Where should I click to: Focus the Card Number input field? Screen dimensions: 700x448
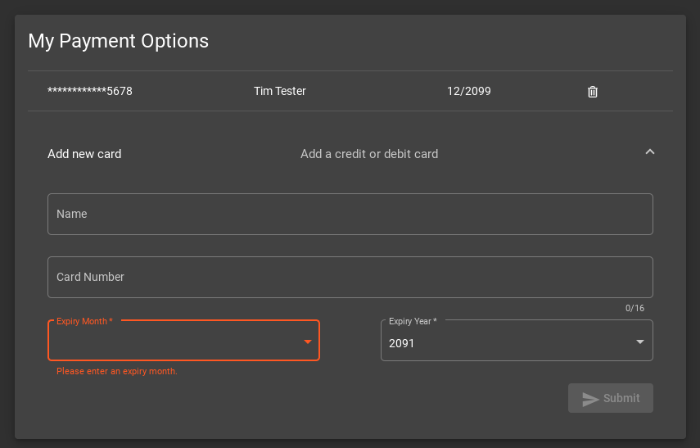[x=350, y=277]
